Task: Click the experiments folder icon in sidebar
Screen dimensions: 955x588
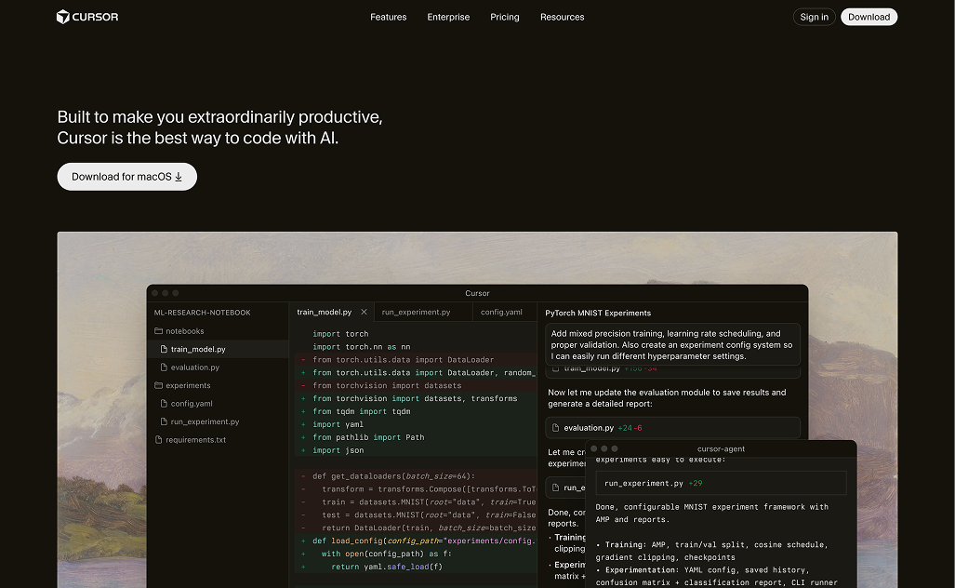Action: point(158,385)
